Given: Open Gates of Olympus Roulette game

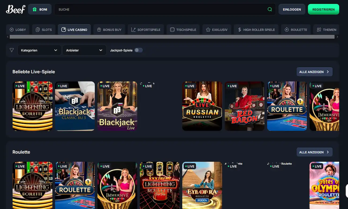Looking at the screenshot, I should pyautogui.click(x=324, y=185).
